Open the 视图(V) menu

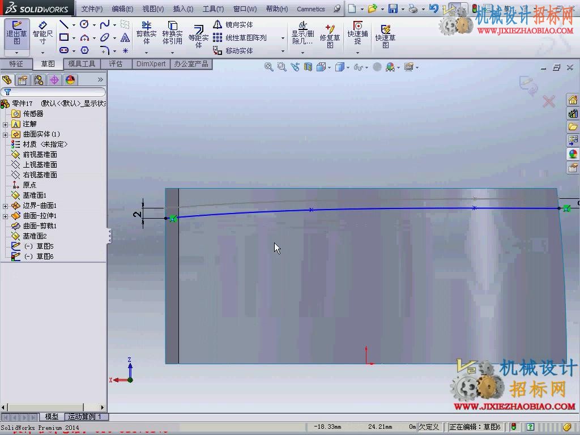tap(153, 9)
